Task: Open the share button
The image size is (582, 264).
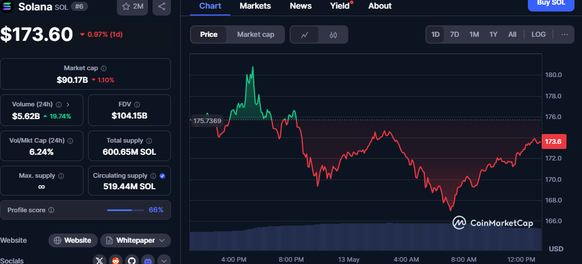Action: pos(161,6)
